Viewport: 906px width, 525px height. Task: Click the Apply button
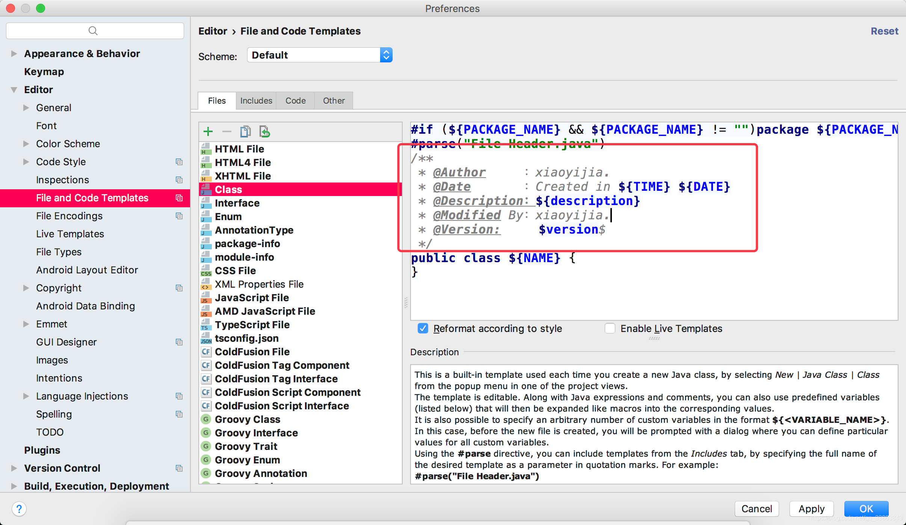coord(811,509)
